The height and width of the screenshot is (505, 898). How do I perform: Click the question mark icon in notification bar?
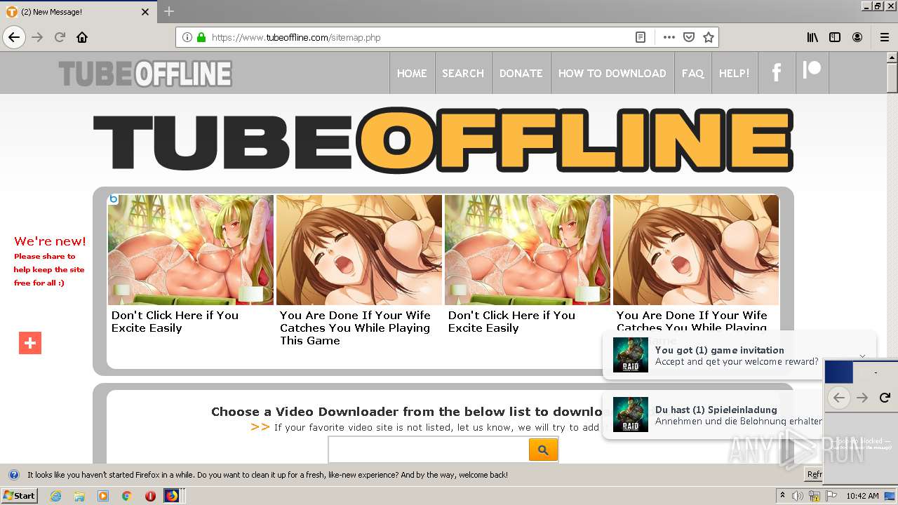(13, 475)
